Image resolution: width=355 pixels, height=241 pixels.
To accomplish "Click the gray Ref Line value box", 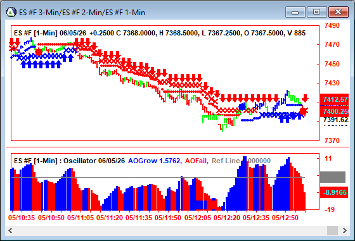I will (x=333, y=177).
